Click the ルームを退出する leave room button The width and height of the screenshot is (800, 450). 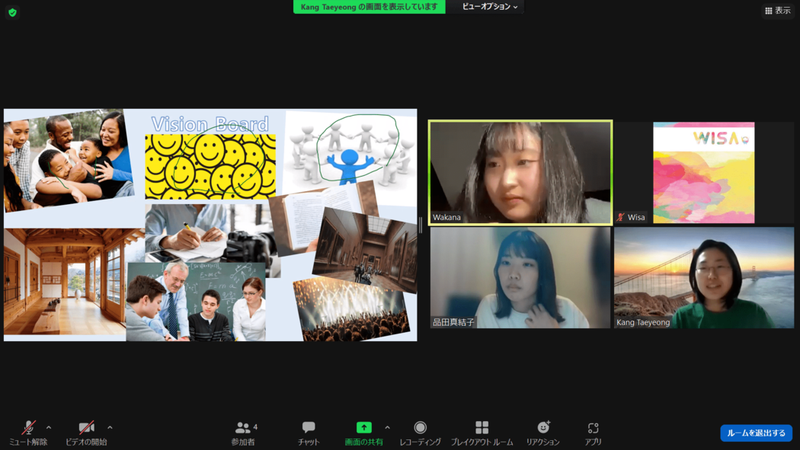[756, 432]
